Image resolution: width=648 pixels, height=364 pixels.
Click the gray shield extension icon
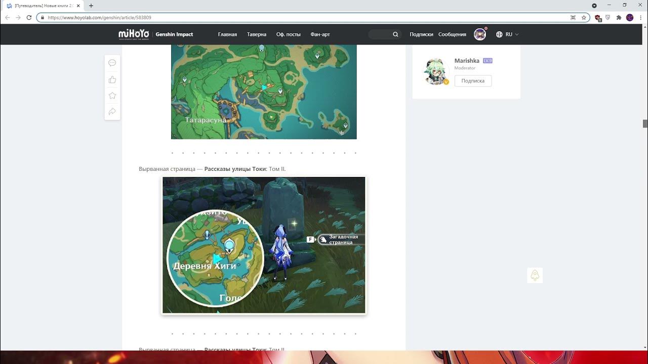tap(608, 17)
